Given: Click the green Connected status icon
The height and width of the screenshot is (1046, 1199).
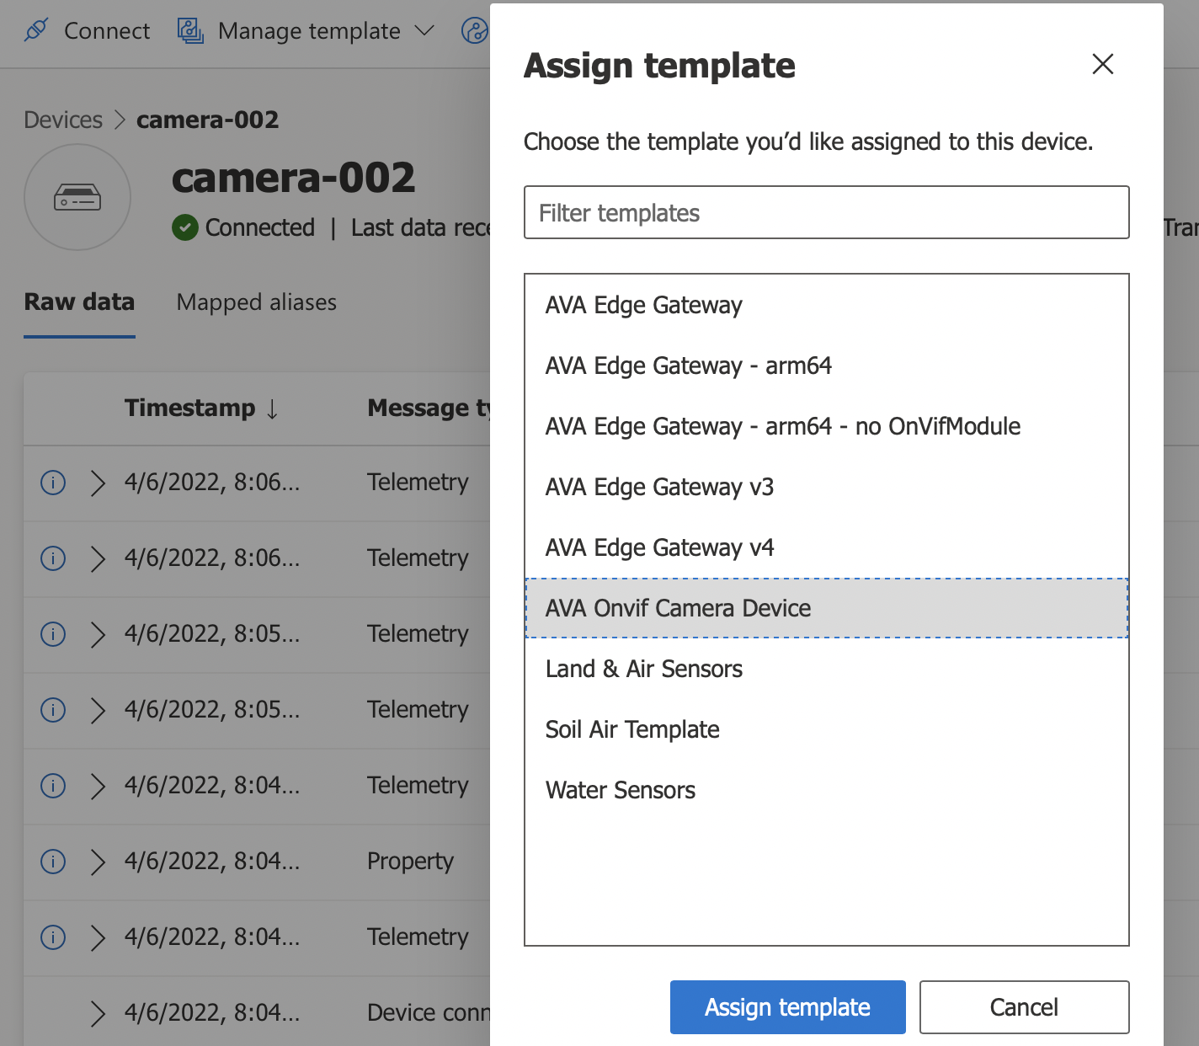Looking at the screenshot, I should 184,227.
